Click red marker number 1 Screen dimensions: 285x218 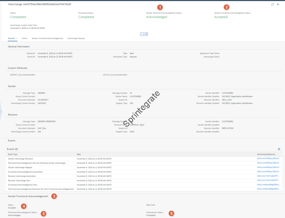coord(160,7)
